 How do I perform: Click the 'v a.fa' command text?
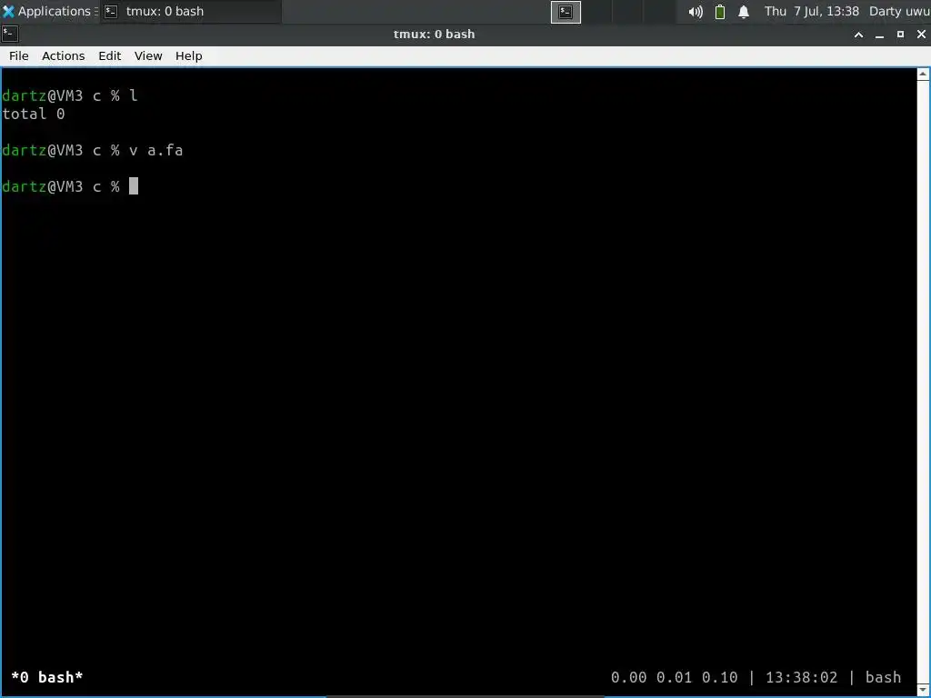(x=155, y=150)
